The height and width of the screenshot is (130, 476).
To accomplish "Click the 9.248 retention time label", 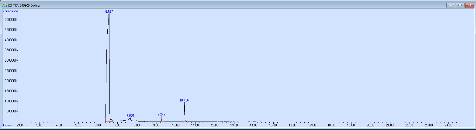I will point(161,114).
